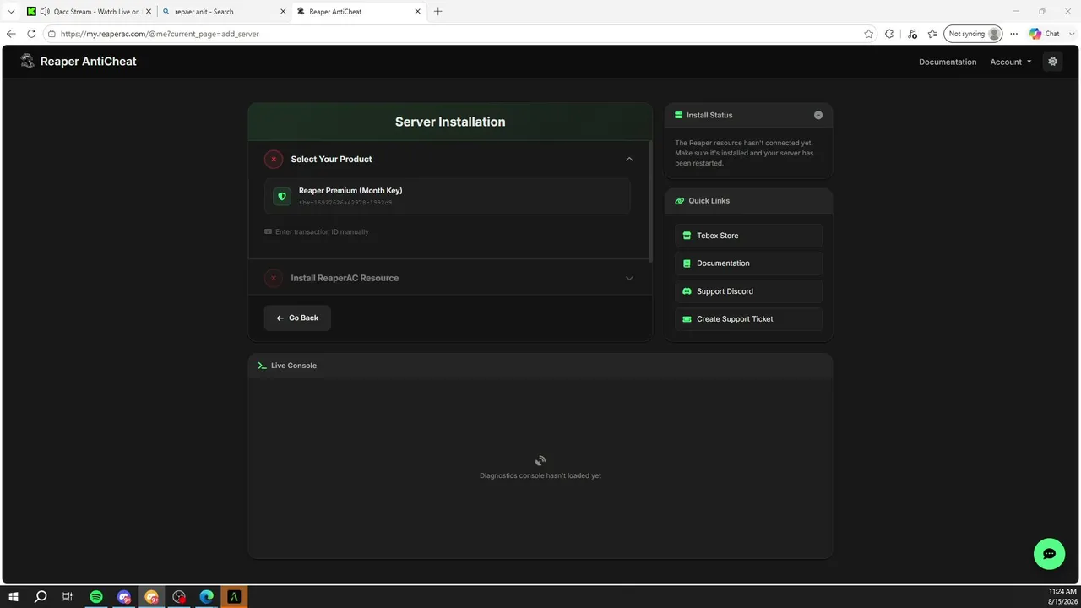The height and width of the screenshot is (608, 1081).
Task: Open Documentation in top navigation
Action: (948, 62)
